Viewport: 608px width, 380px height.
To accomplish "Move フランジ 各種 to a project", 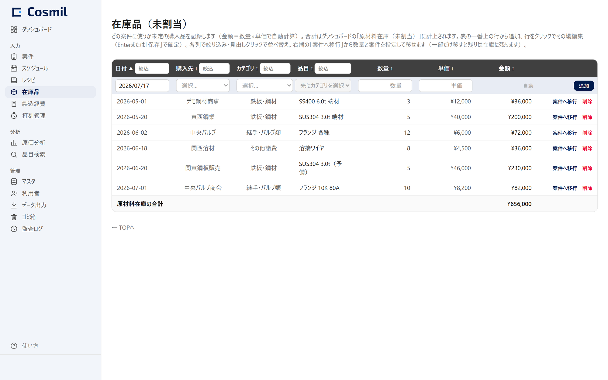I will tap(565, 133).
